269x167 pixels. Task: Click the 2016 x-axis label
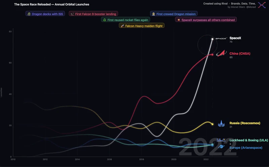110,160
